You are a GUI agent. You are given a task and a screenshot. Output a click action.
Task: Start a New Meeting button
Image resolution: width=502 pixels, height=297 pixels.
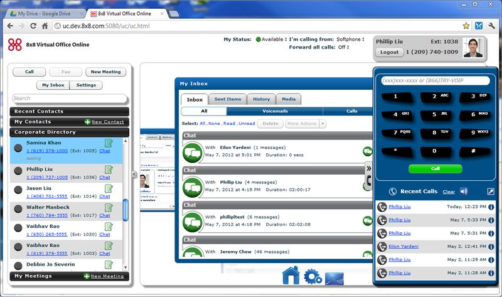105,72
